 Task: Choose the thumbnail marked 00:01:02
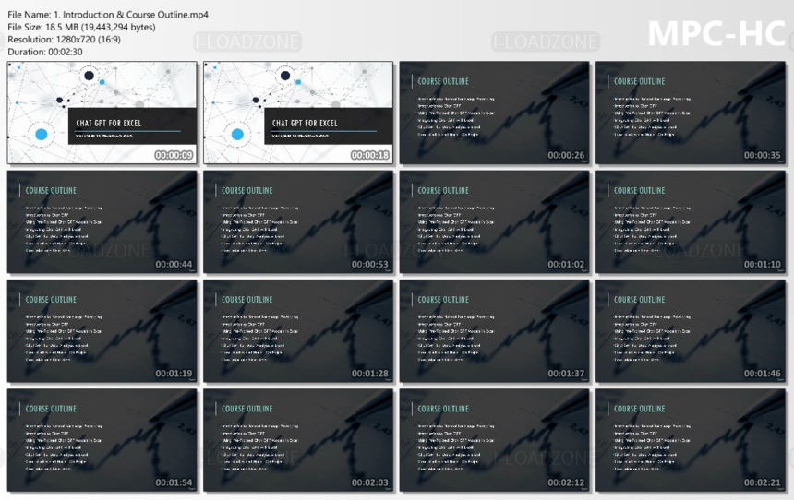pyautogui.click(x=494, y=221)
